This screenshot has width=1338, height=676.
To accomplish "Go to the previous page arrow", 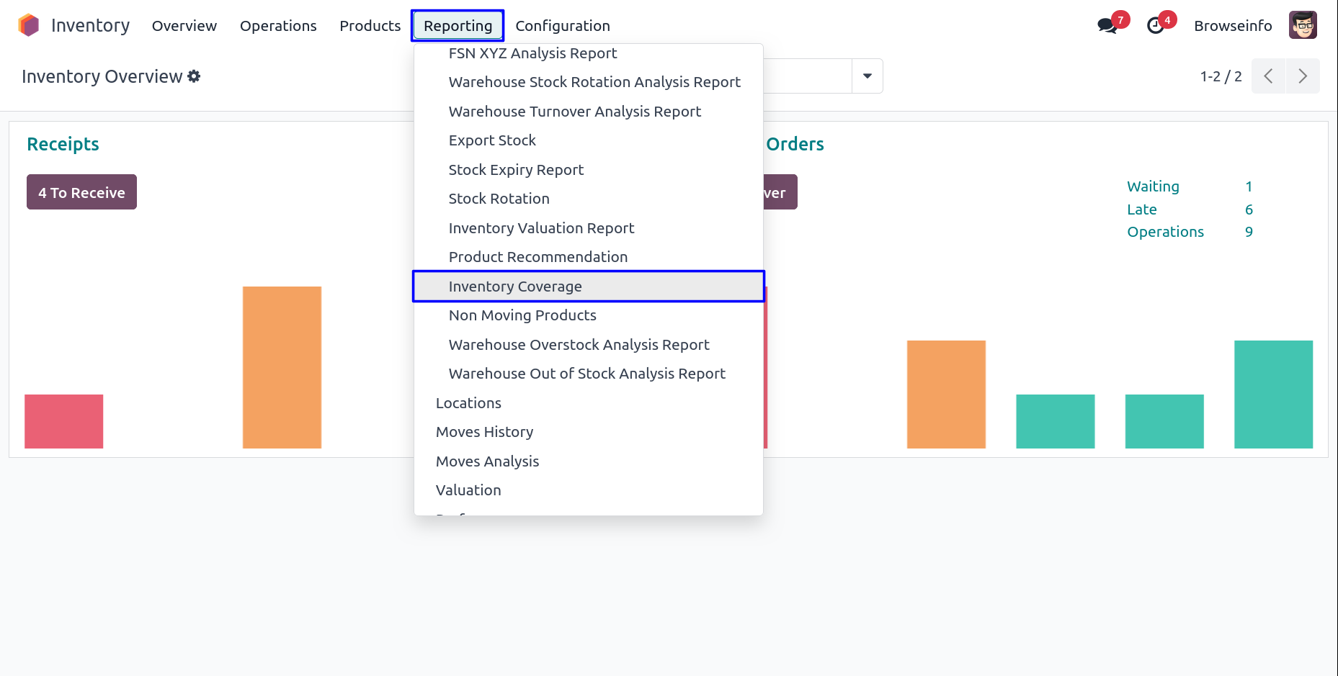I will 1268,76.
